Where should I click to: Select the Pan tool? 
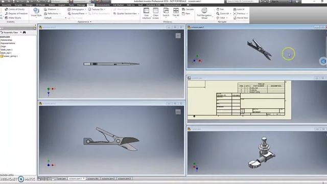point(220,9)
